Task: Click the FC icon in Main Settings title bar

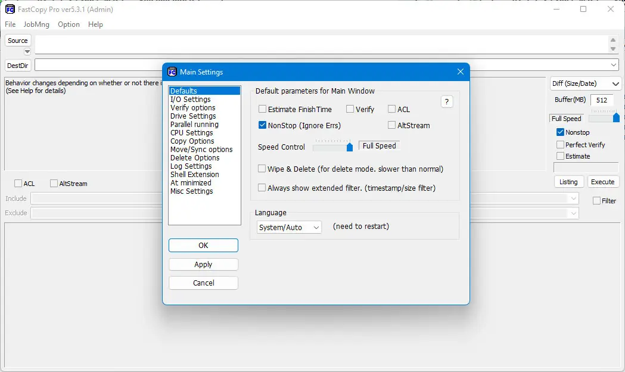Action: (172, 72)
